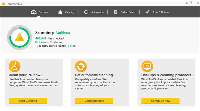The image size is (200, 111).
Task: Switch to the Cleaning tab
Action: coord(70,12)
